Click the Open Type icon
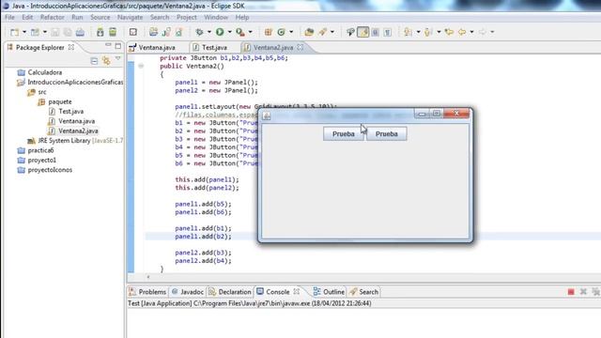 click(x=309, y=32)
